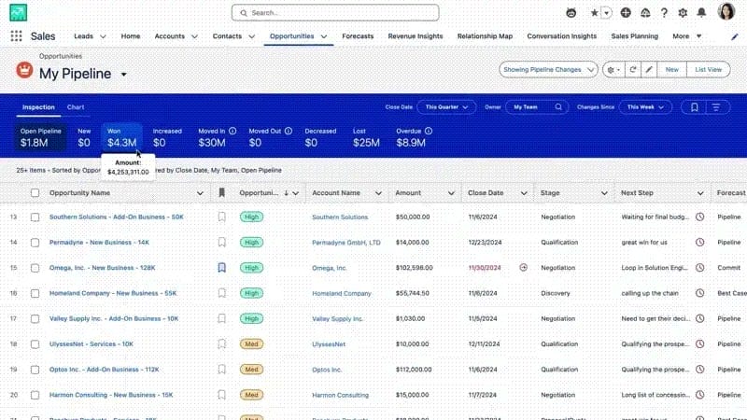Click the New opportunity button
Image resolution: width=747 pixels, height=420 pixels.
pyautogui.click(x=671, y=69)
